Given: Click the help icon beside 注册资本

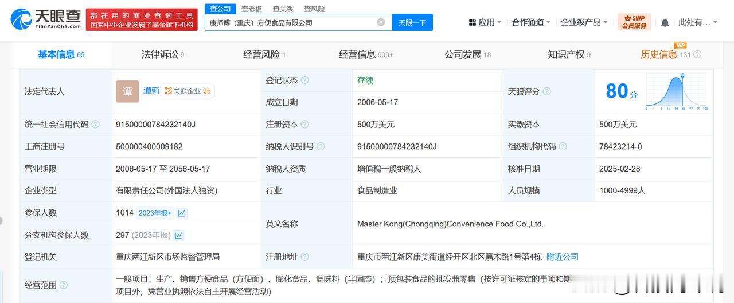Looking at the screenshot, I should [x=304, y=125].
